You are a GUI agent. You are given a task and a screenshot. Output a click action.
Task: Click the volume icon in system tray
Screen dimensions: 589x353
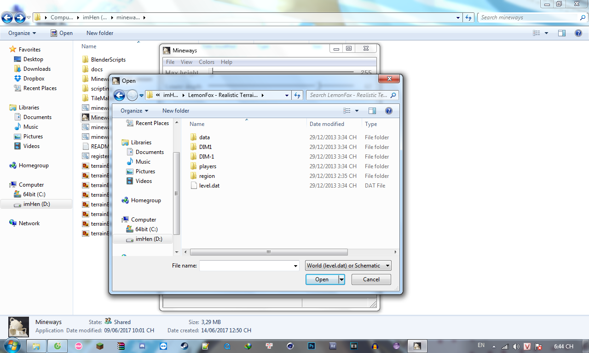coord(516,347)
